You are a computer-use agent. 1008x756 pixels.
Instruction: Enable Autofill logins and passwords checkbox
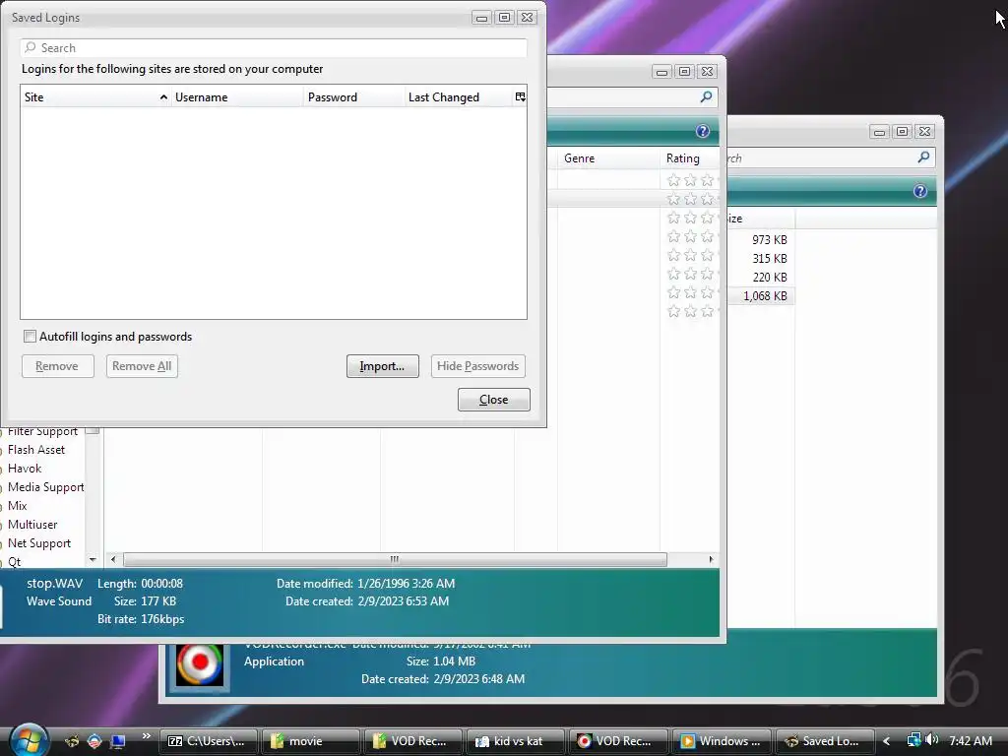click(30, 337)
